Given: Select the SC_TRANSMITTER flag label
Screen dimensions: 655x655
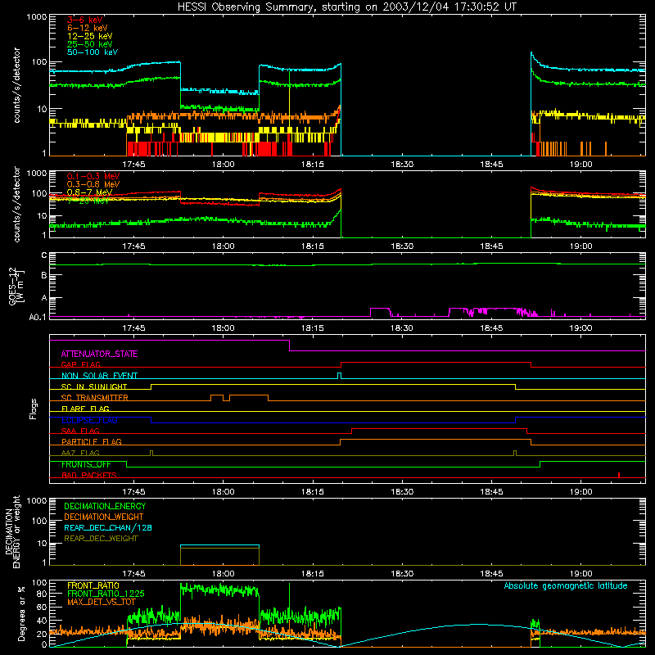Looking at the screenshot, I should pos(94,398).
